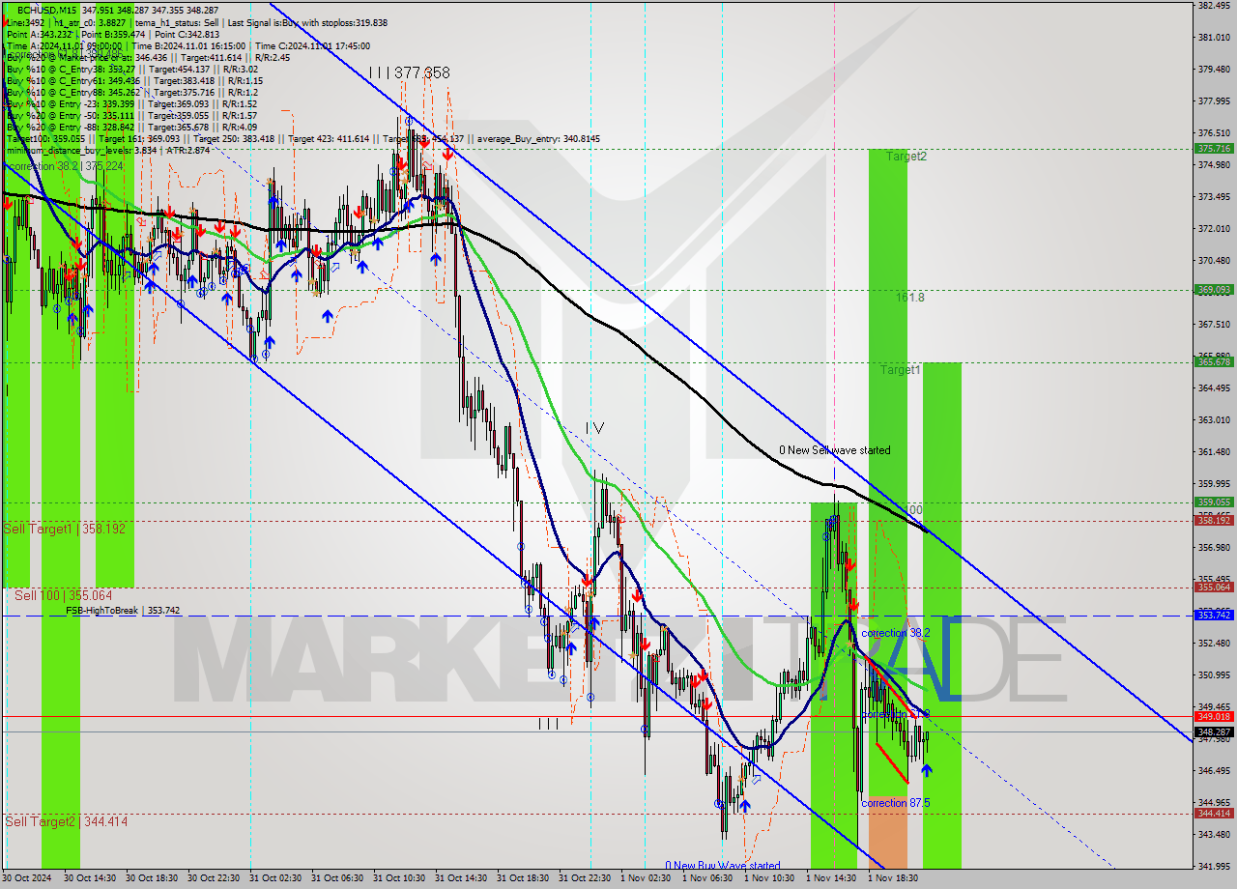Click the 'average_Buy_entry: 340.8145' text
The image size is (1237, 889).
point(536,139)
